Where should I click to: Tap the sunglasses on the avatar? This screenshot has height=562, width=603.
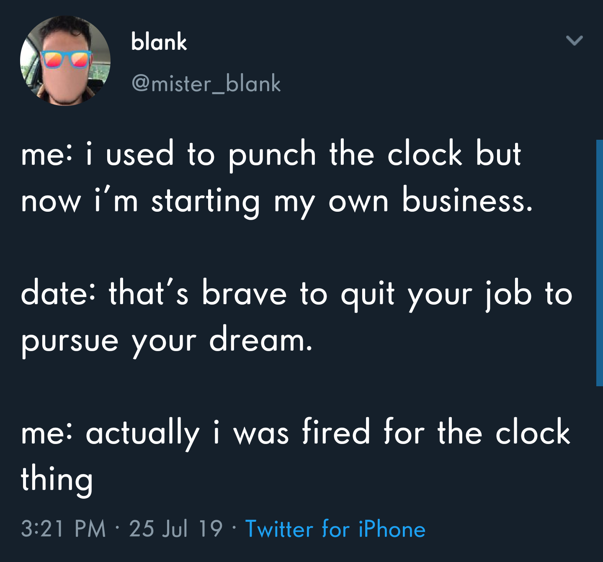(x=66, y=59)
